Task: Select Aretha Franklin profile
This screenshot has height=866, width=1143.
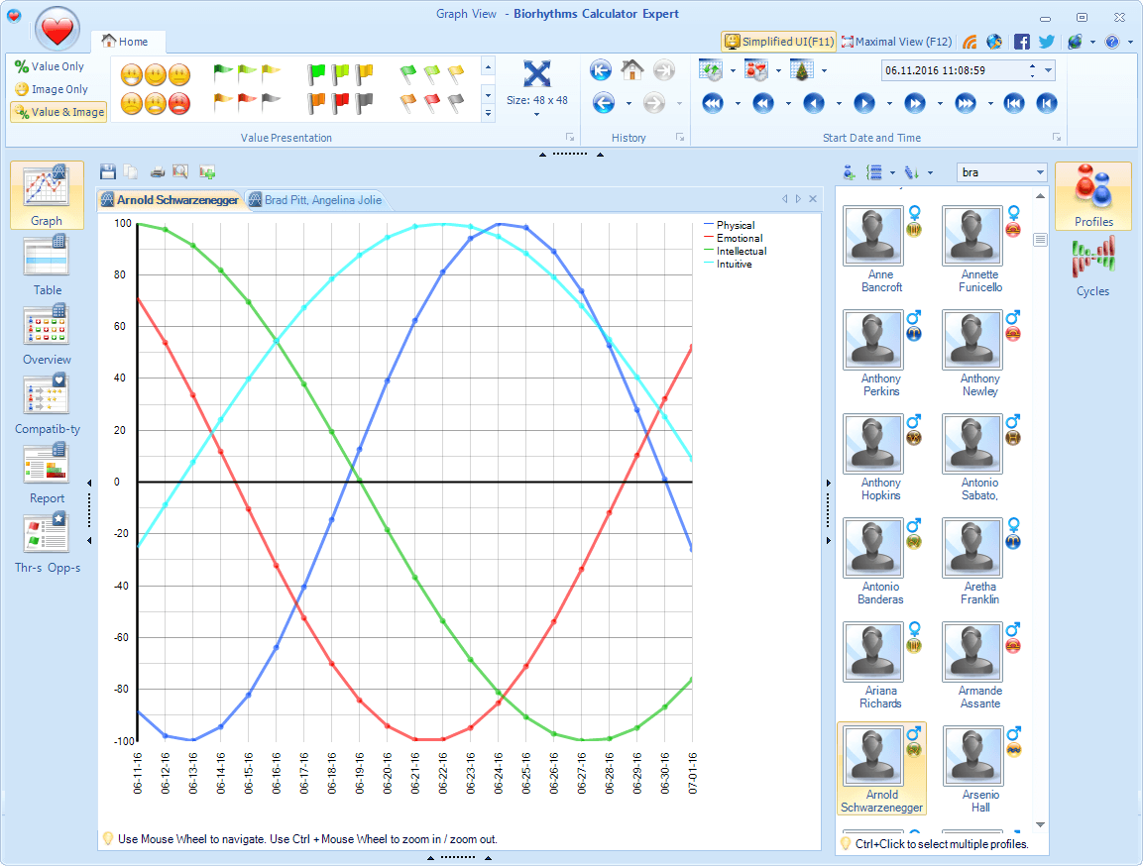Action: pos(980,562)
